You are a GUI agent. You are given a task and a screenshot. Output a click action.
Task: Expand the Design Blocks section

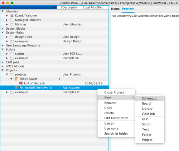point(3,29)
